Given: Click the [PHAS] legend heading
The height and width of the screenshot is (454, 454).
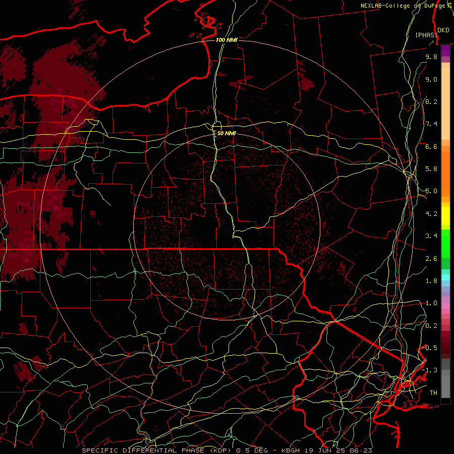Looking at the screenshot, I should pyautogui.click(x=426, y=35).
